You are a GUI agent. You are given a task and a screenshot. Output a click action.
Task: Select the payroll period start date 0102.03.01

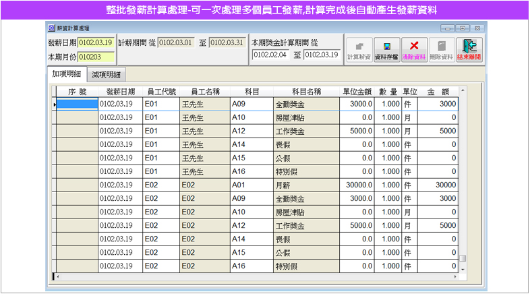pyautogui.click(x=175, y=42)
